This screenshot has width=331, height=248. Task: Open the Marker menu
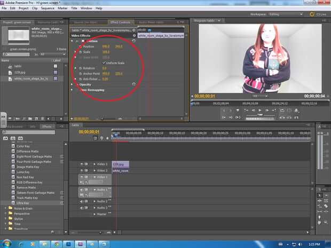coord(62,8)
